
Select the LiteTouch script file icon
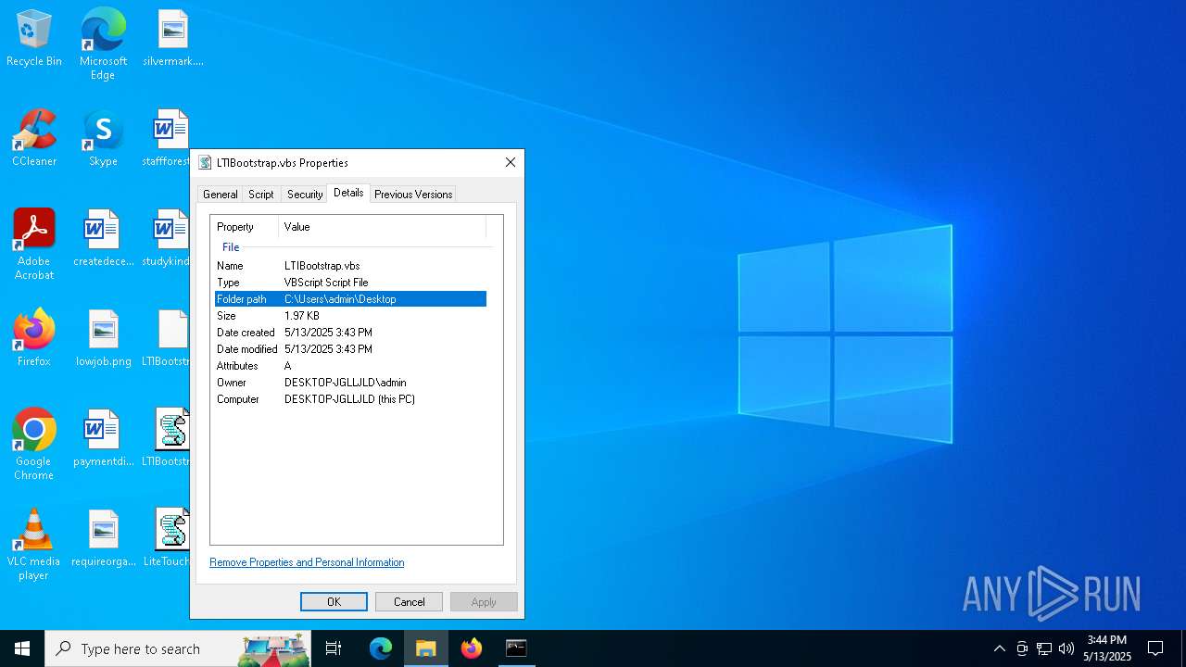point(167,538)
